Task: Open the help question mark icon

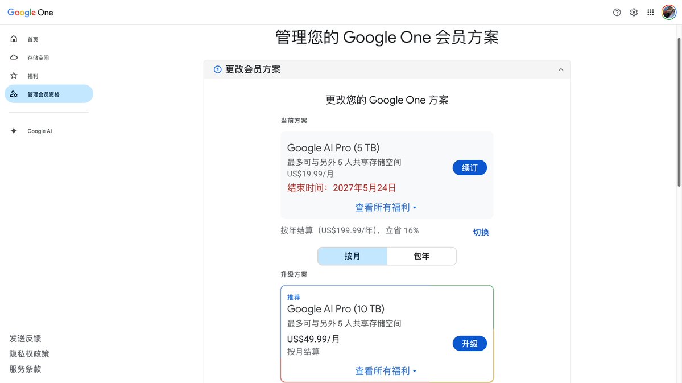Action: click(617, 12)
